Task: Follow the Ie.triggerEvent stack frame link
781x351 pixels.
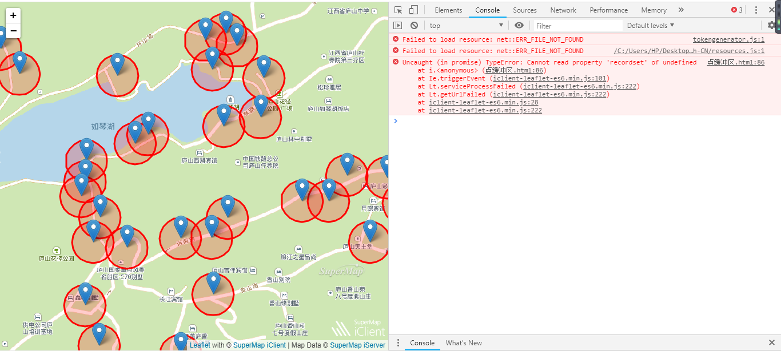Action: tap(551, 78)
